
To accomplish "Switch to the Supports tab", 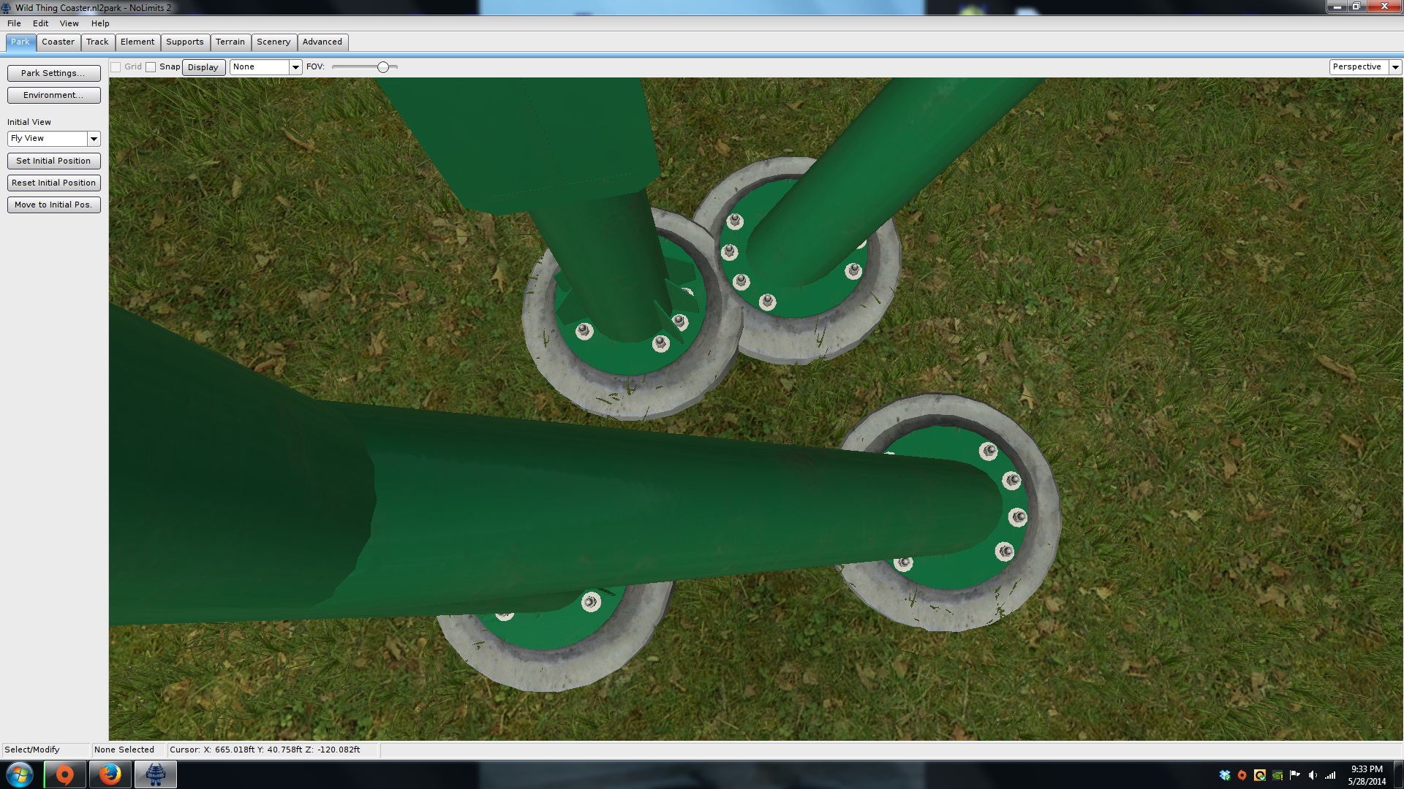I will click(184, 42).
